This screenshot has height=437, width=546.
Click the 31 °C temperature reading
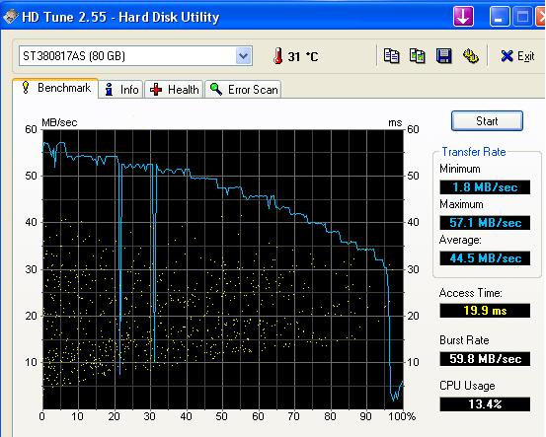point(302,56)
